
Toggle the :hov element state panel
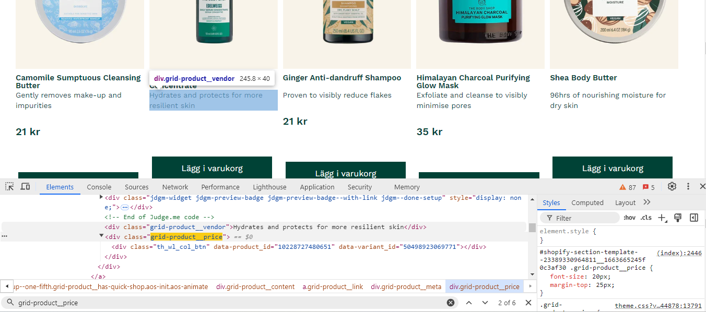[629, 218]
